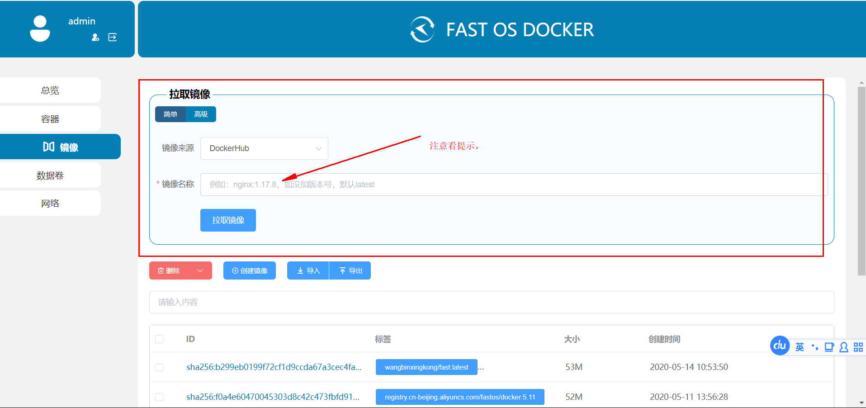Viewport: 866px width, 408px height.
Task: Click the IME user account icon
Action: tap(843, 347)
